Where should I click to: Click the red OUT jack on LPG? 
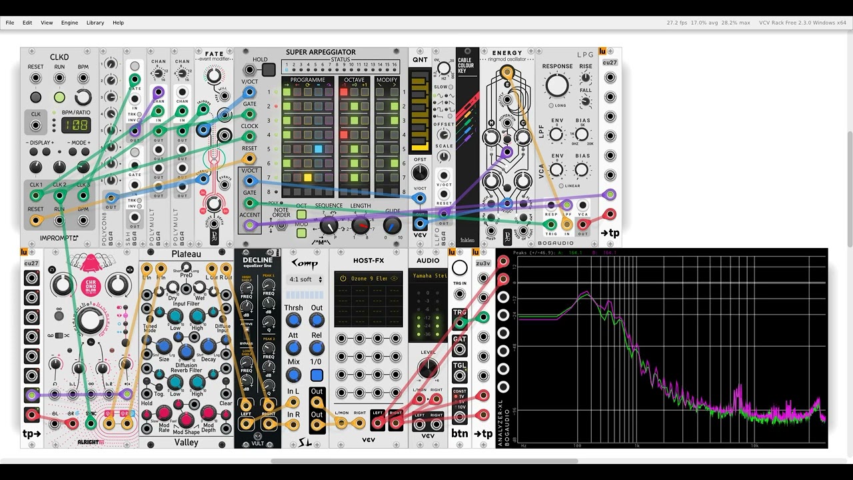(x=583, y=225)
